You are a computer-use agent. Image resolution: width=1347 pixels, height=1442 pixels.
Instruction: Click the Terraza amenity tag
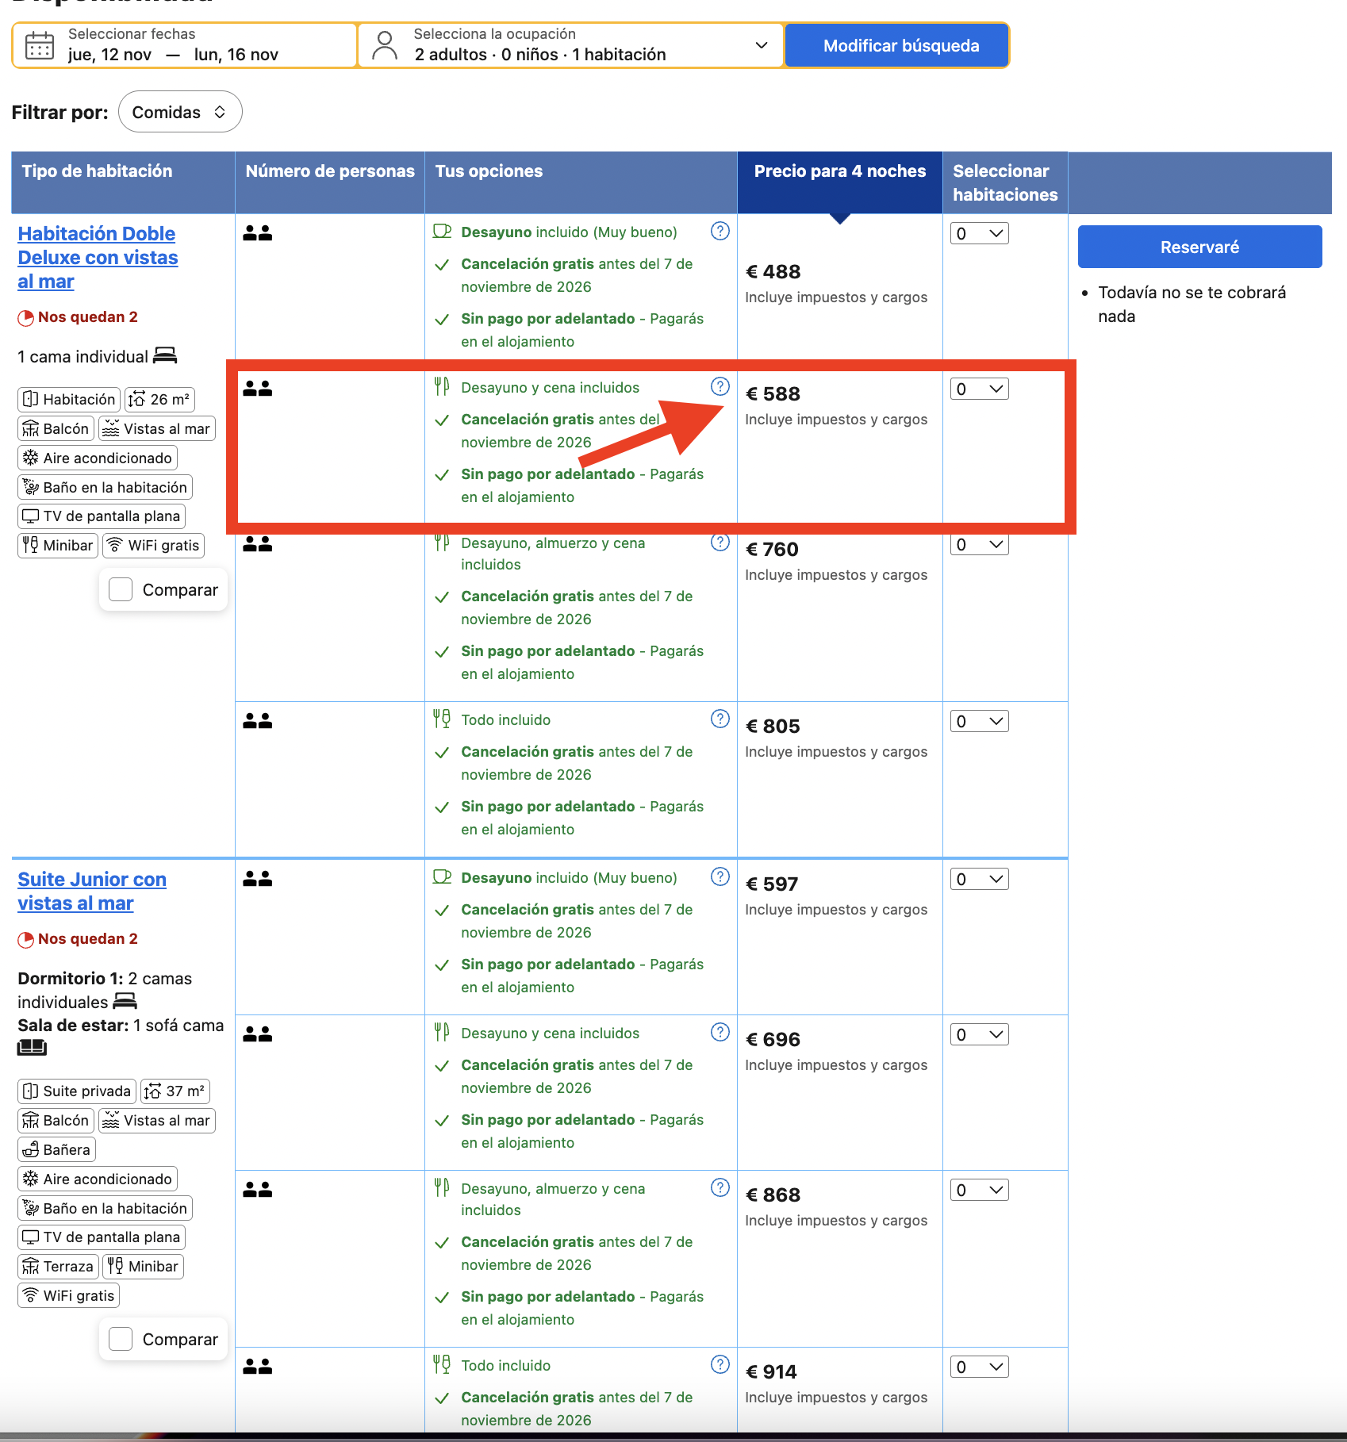(x=59, y=1266)
